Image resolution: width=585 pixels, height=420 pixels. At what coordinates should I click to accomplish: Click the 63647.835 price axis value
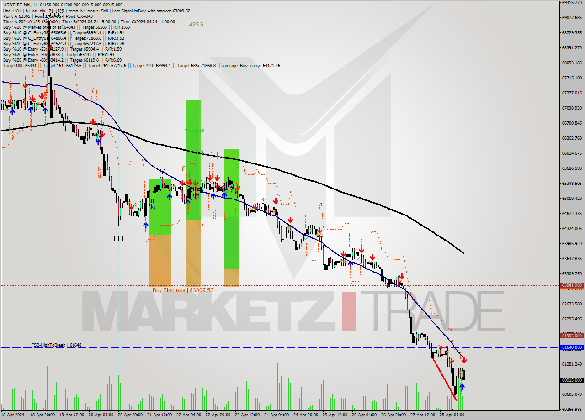[572, 258]
